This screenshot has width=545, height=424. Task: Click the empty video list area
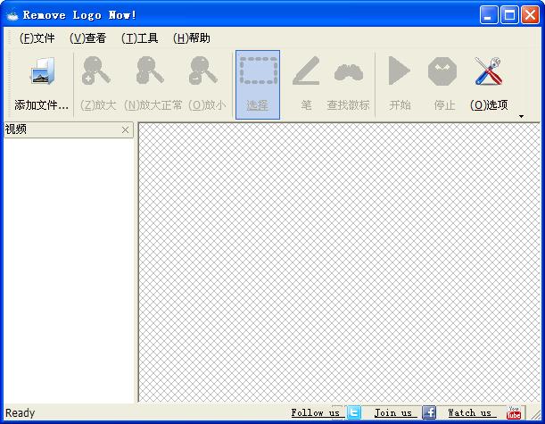click(x=69, y=270)
